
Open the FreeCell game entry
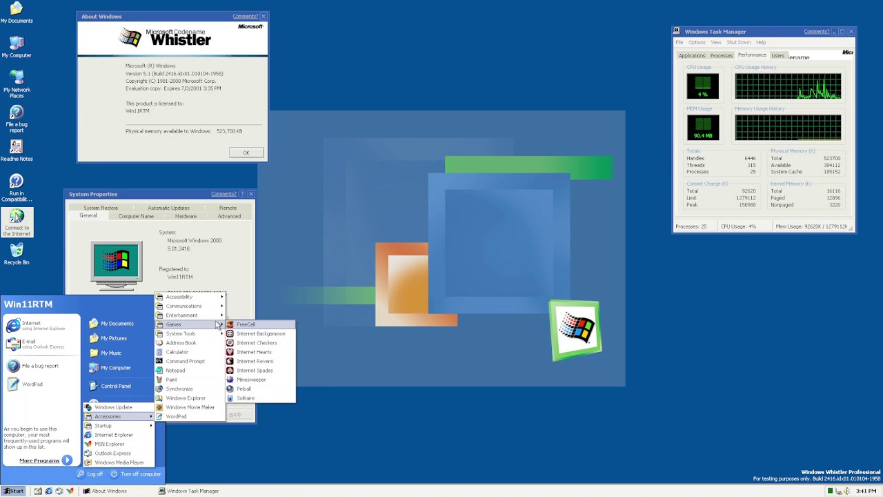pos(261,324)
